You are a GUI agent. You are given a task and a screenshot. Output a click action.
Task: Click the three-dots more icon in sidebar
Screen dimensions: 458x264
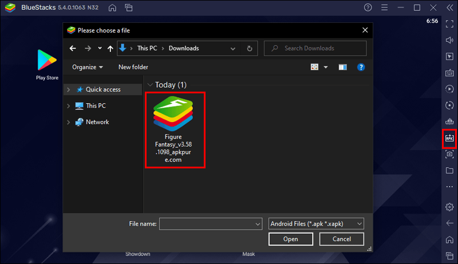[449, 187]
